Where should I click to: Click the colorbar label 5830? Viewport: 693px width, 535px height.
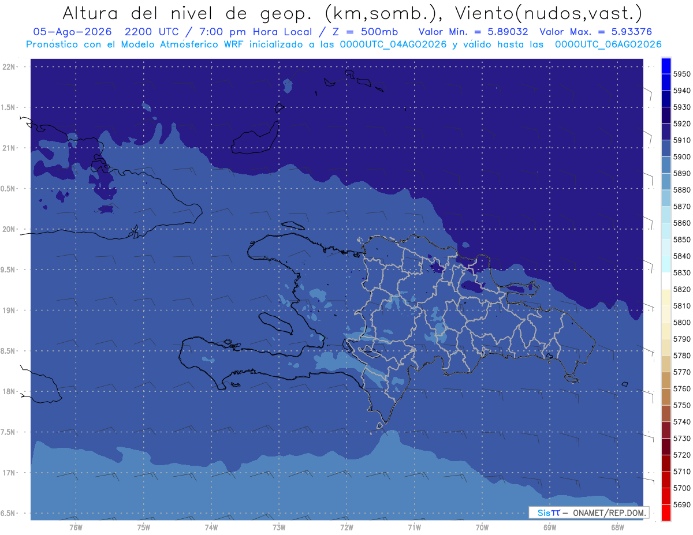pos(682,273)
